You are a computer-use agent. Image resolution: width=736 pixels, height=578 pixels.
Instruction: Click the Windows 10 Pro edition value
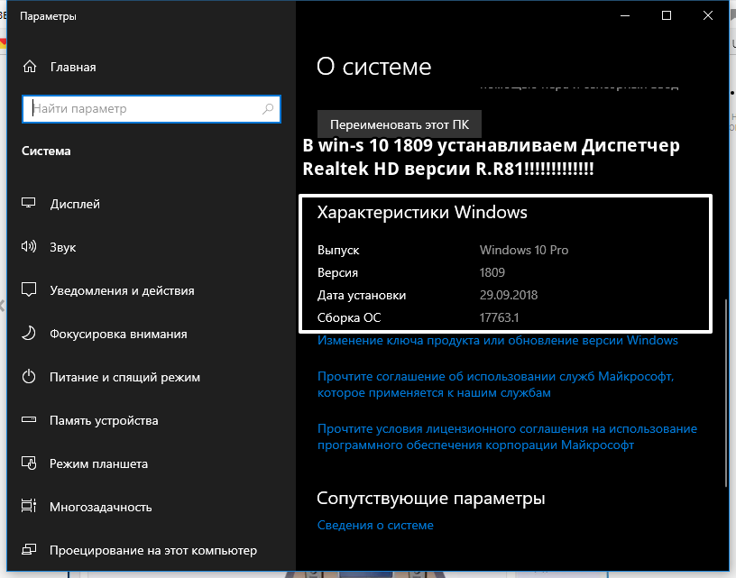pyautogui.click(x=524, y=250)
